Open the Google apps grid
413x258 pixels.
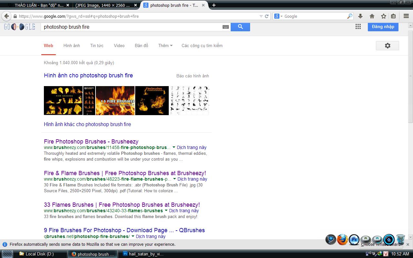point(358,27)
